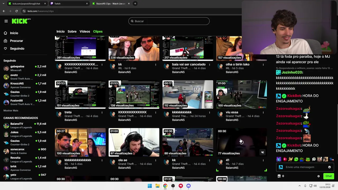Show hidden system tray icons chevron

coord(299,186)
